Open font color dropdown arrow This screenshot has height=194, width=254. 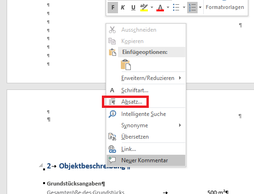click(x=168, y=8)
